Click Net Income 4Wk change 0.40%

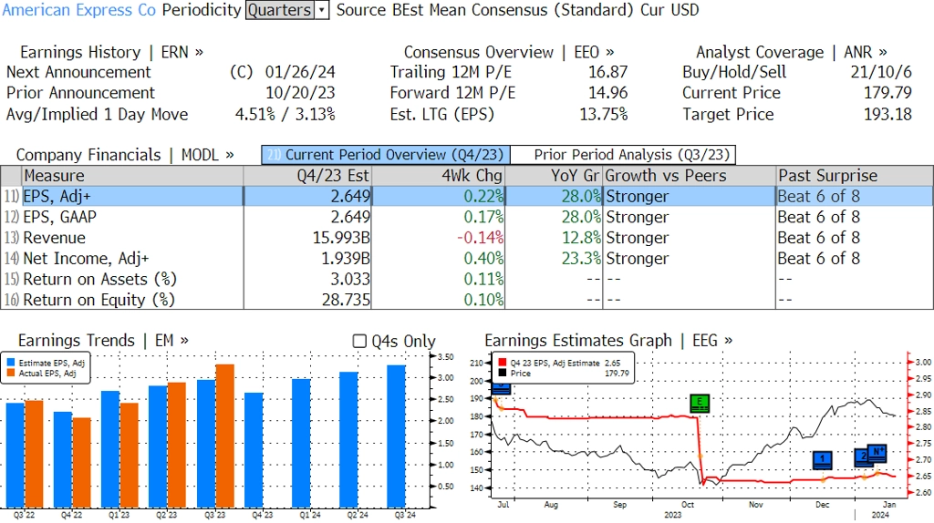(x=483, y=259)
